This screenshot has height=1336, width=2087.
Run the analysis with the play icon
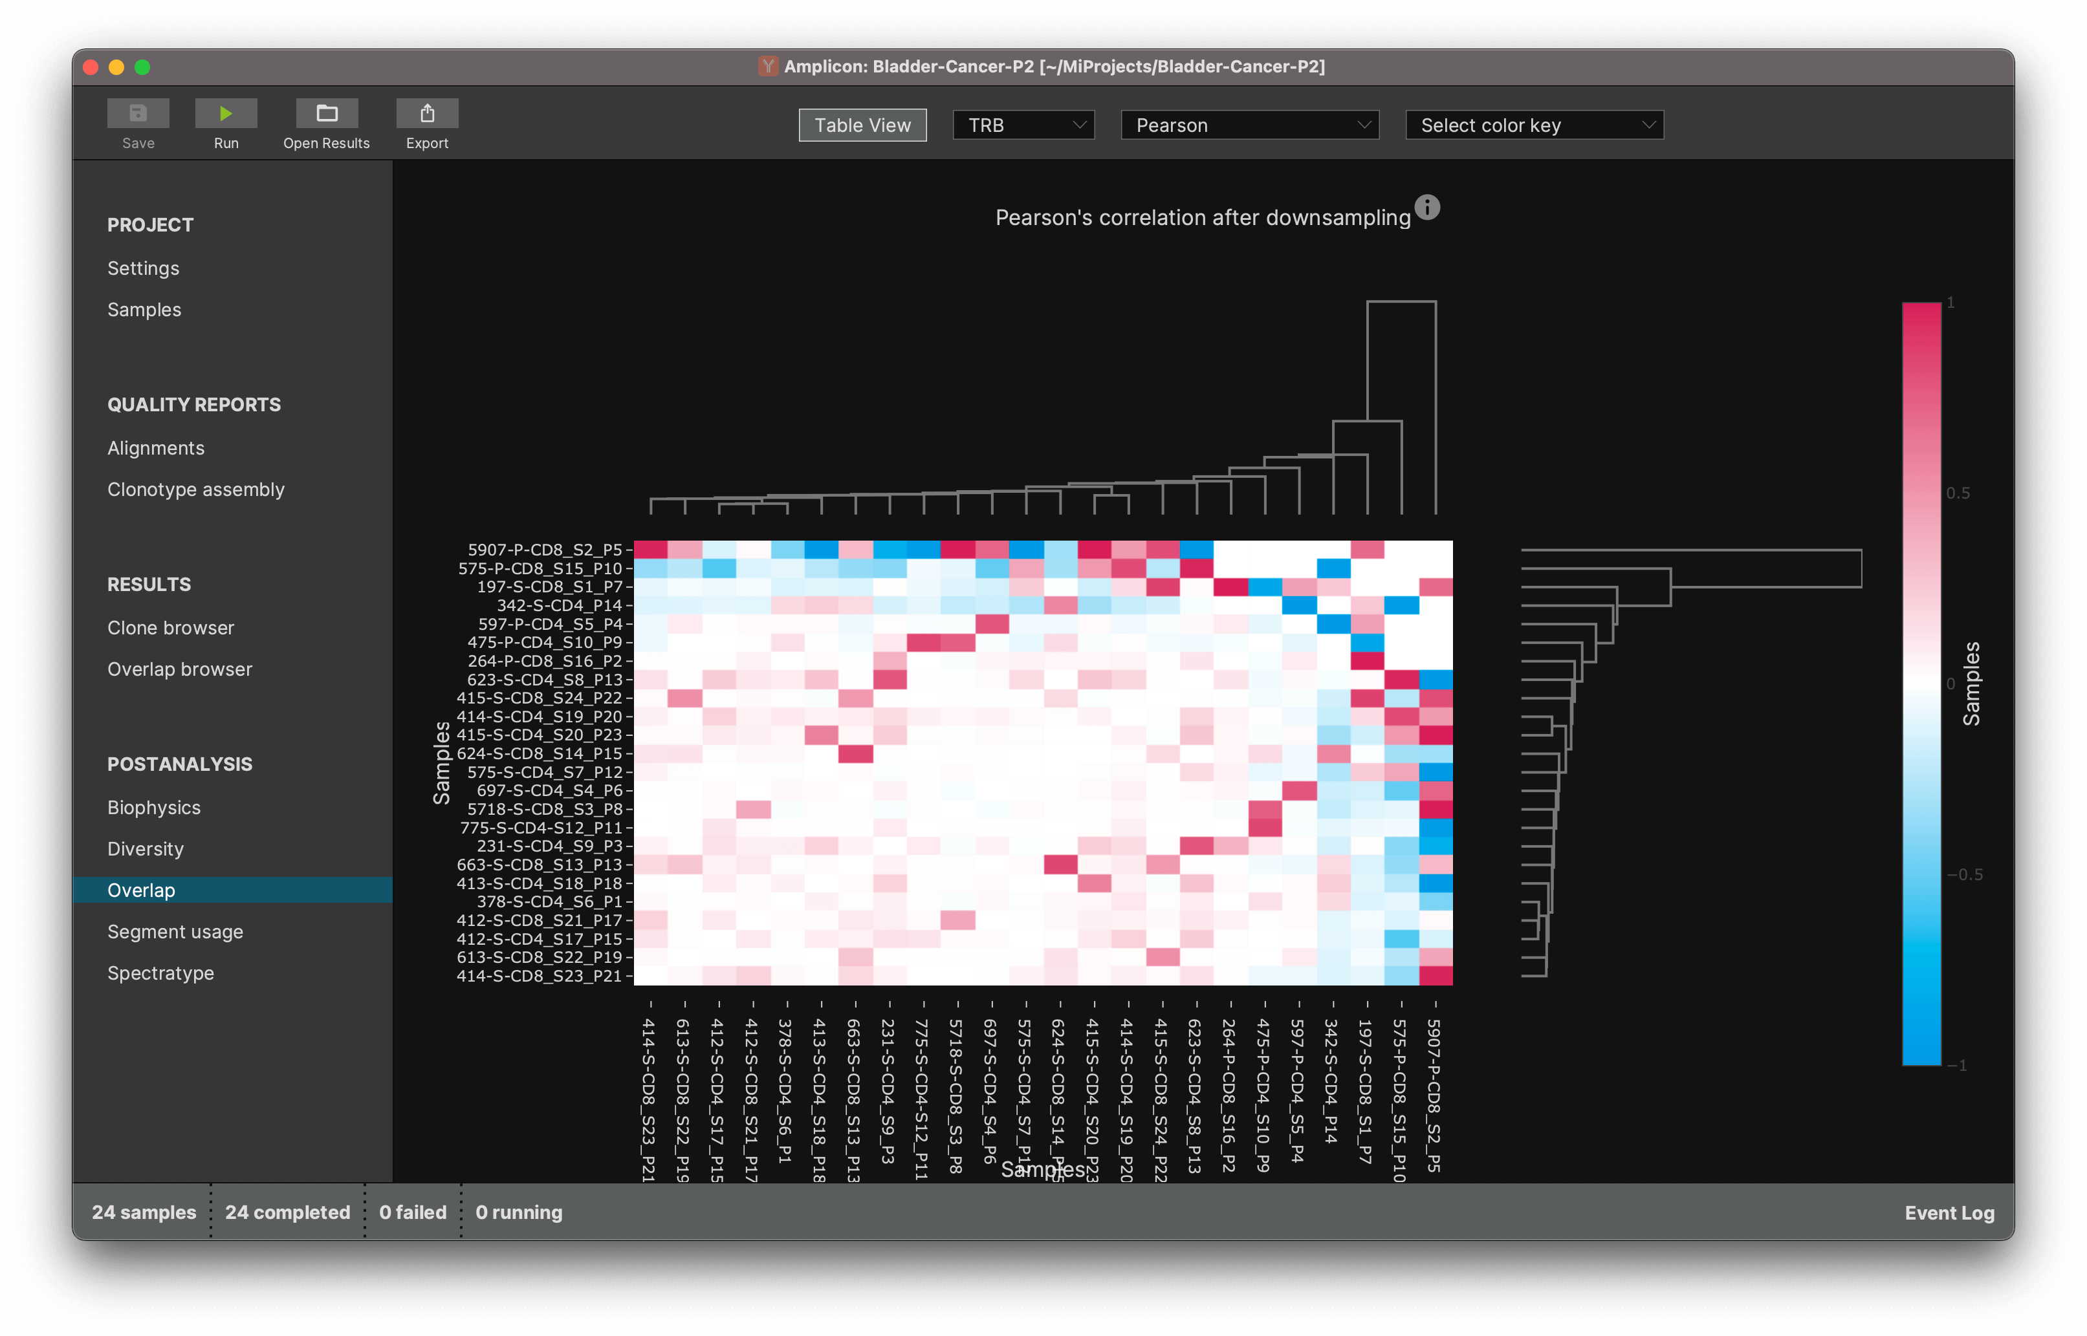[x=226, y=114]
